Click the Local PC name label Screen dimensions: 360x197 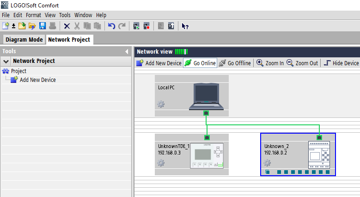pos(166,87)
